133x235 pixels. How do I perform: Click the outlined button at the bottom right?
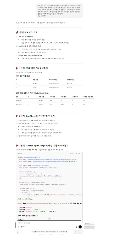[77, 232]
